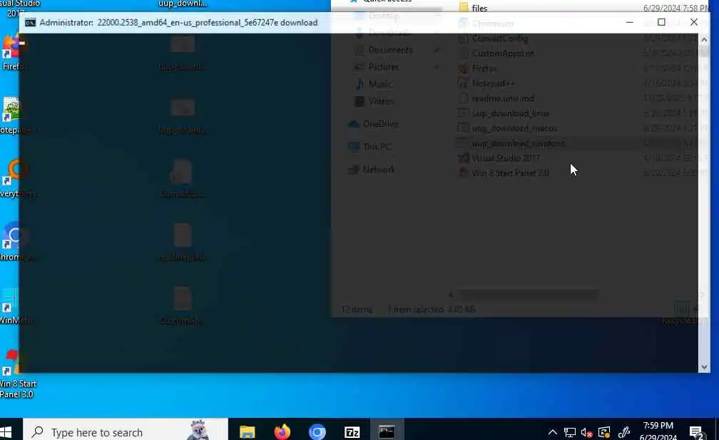Click the console vertical scrollbar track
Image resolution: width=719 pixels, height=440 pixels.
pos(704,203)
